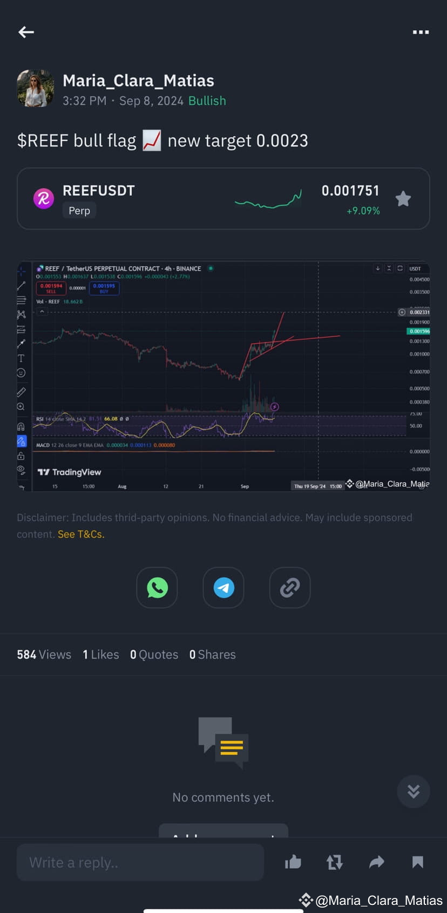This screenshot has width=447, height=913.
Task: Open the USDT currency selector on chart
Action: (x=415, y=268)
